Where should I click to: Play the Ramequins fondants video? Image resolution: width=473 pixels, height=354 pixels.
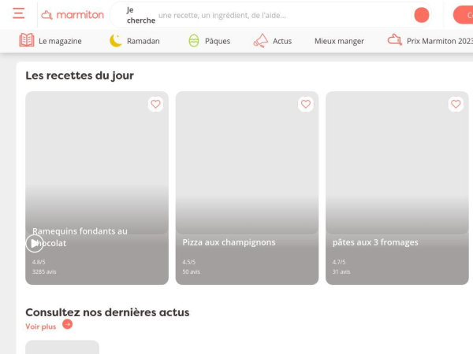tap(34, 243)
